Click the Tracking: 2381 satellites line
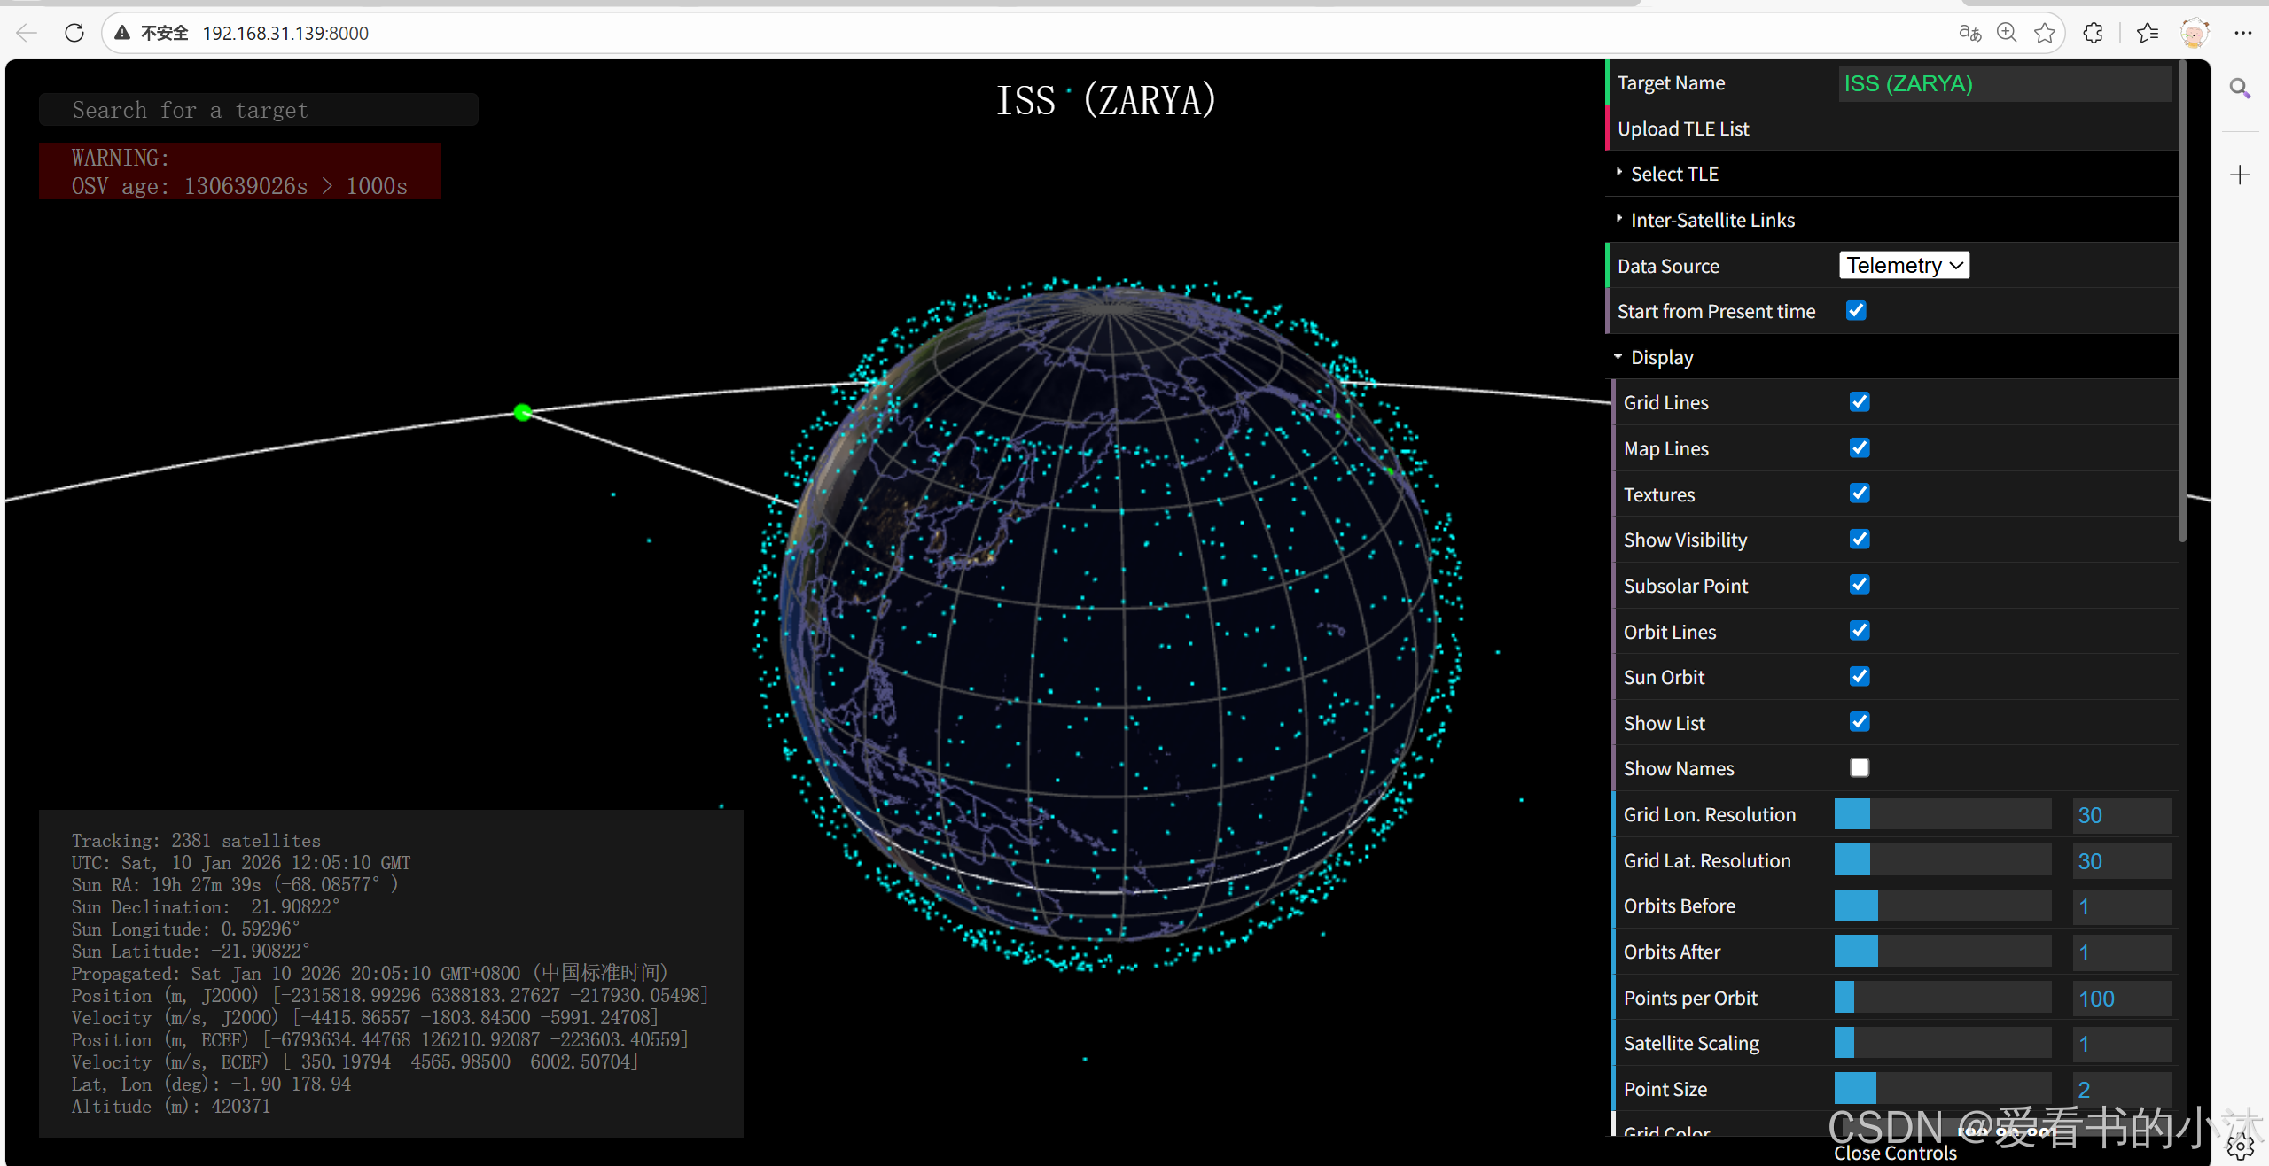This screenshot has width=2269, height=1166. point(196,841)
